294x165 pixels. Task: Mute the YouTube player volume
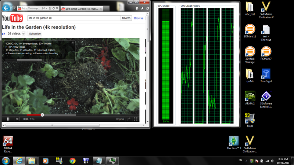pos(18,119)
